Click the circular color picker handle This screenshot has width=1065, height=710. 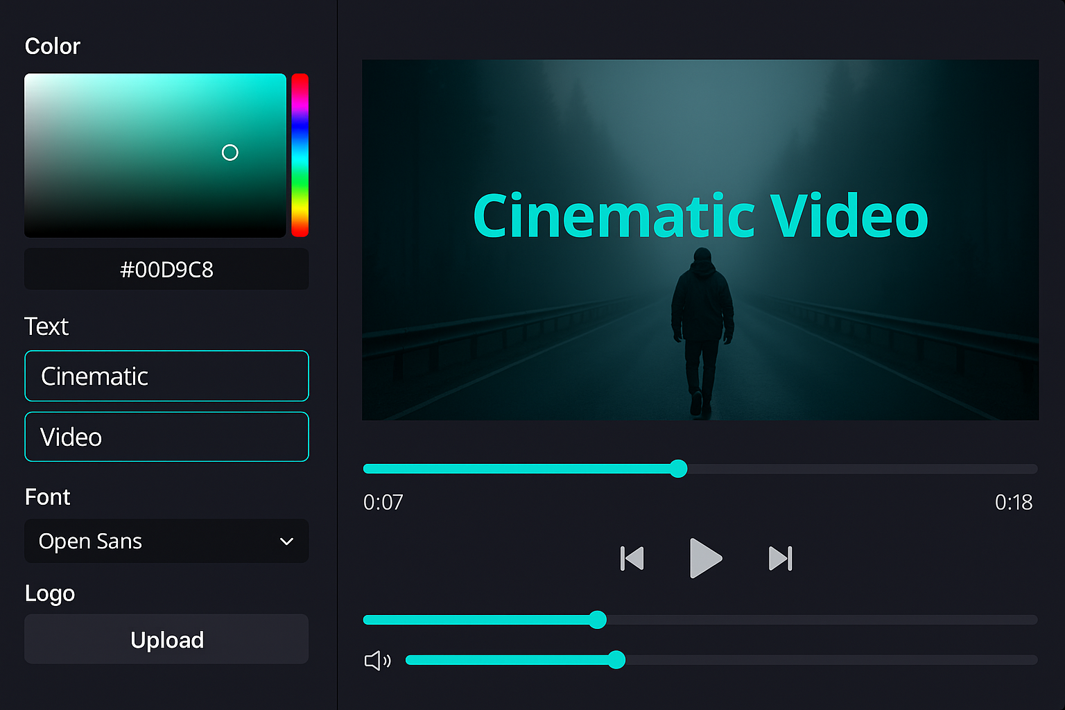point(230,153)
